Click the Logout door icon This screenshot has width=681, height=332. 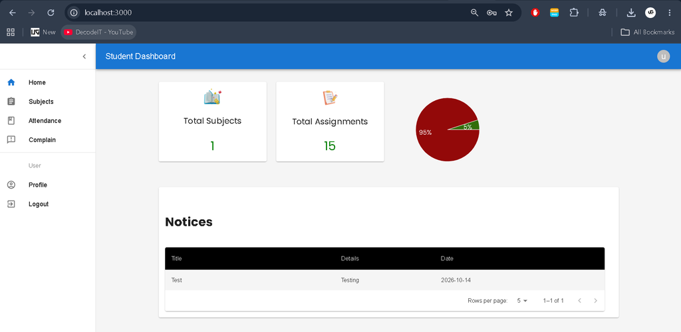pyautogui.click(x=11, y=204)
